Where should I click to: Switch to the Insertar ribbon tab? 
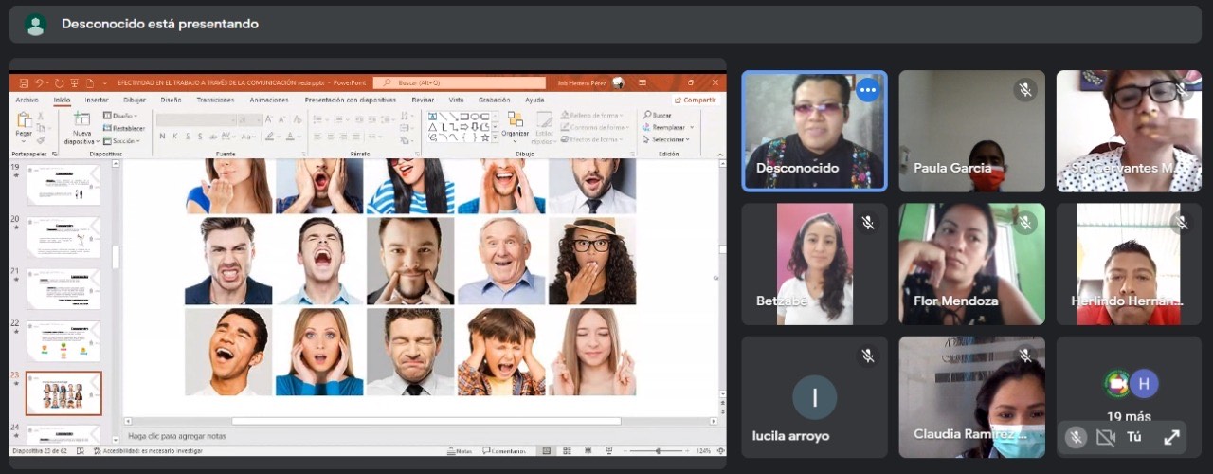pyautogui.click(x=97, y=100)
